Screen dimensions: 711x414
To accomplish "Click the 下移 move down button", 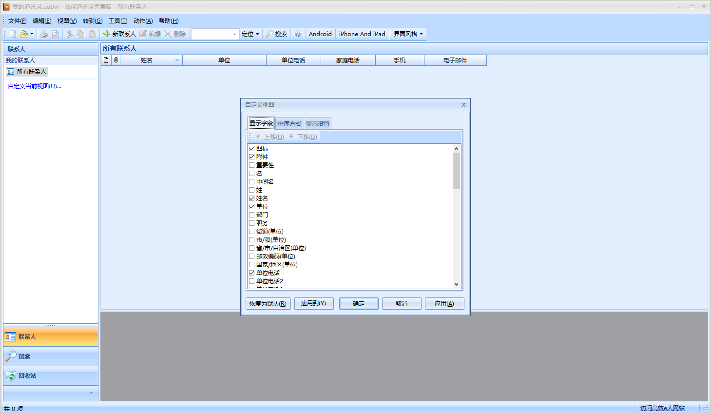I will pos(303,137).
